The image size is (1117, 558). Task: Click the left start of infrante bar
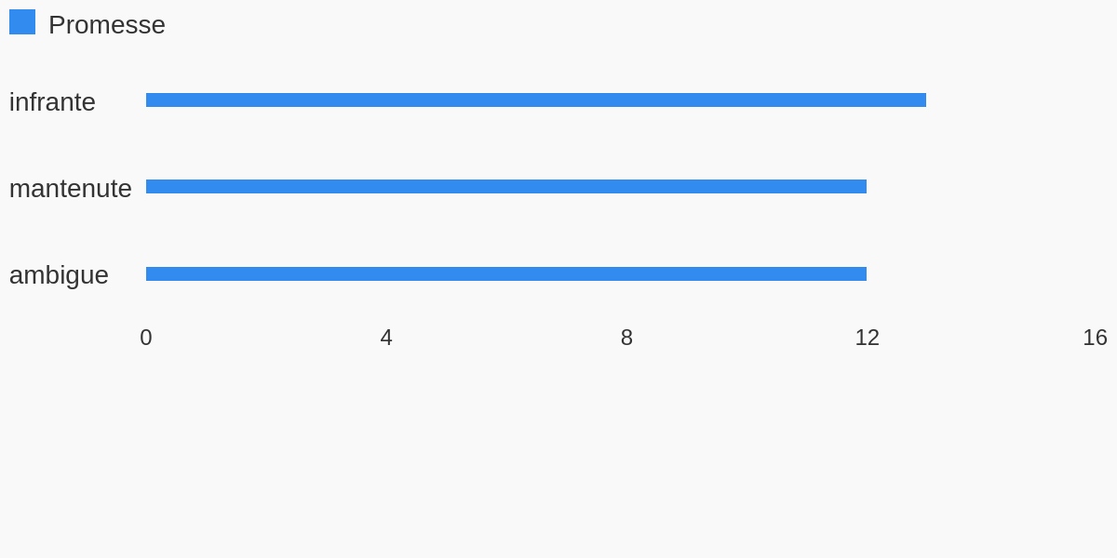(148, 100)
